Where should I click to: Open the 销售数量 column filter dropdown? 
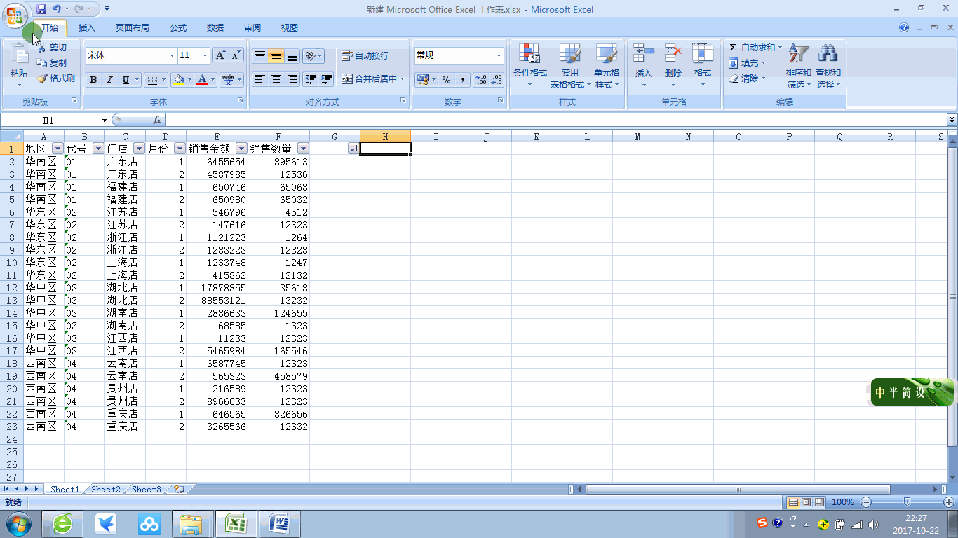(303, 149)
